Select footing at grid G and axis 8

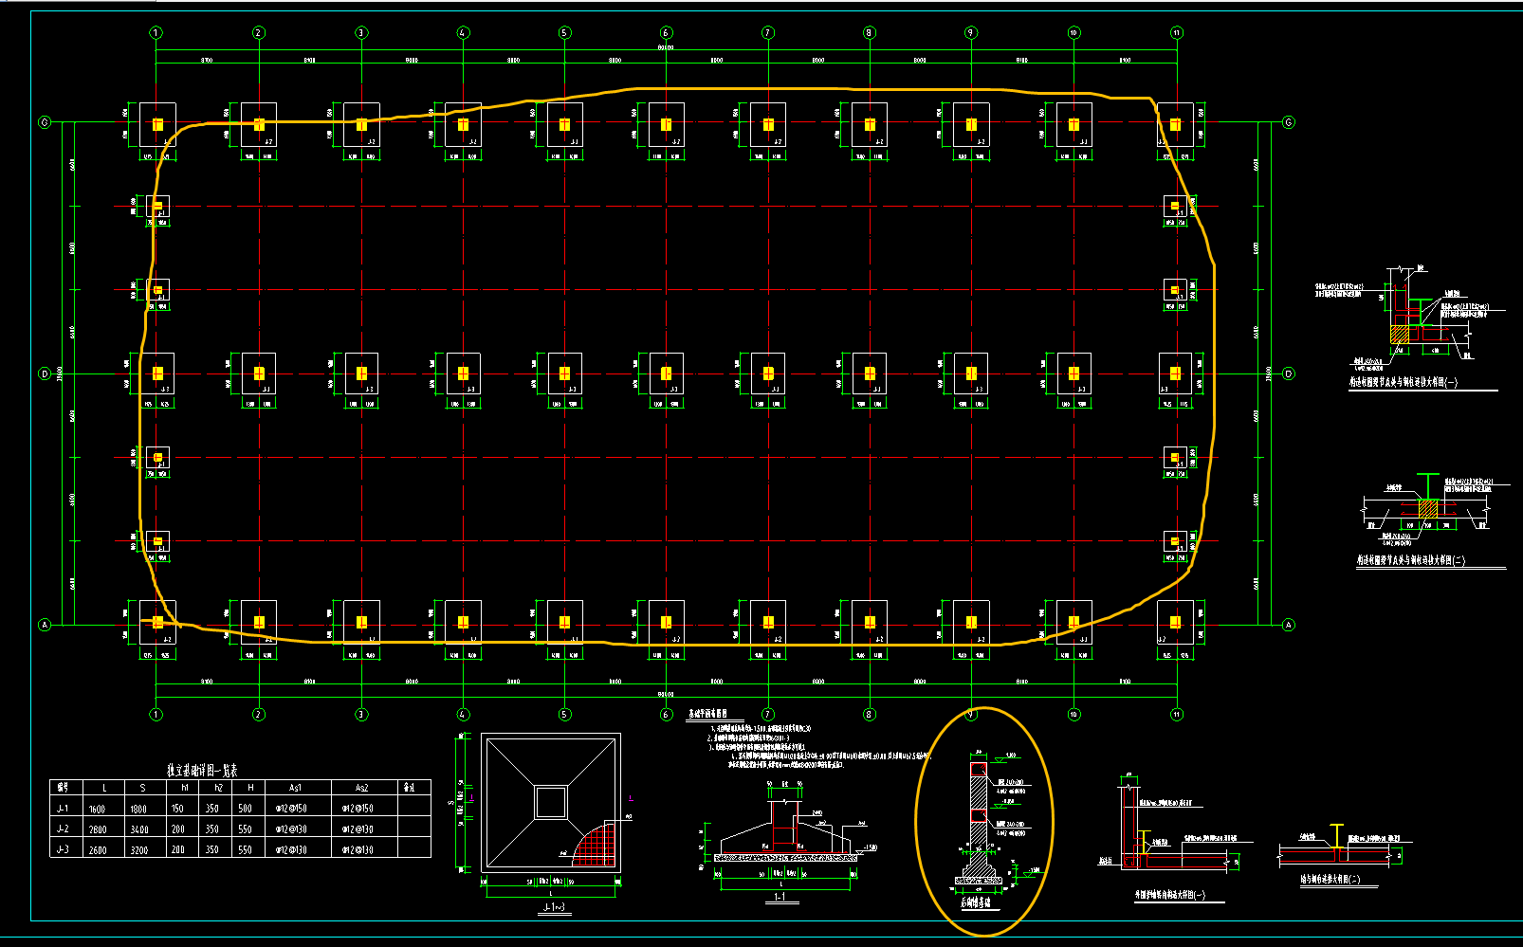point(870,125)
